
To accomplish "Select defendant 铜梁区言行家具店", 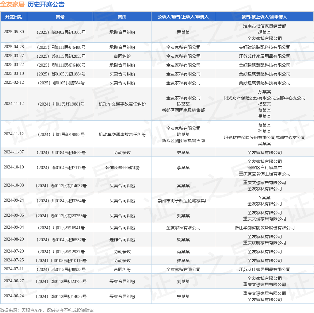I will coord(265,168).
